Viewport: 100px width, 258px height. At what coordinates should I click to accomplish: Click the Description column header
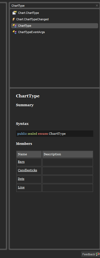coord(67,154)
